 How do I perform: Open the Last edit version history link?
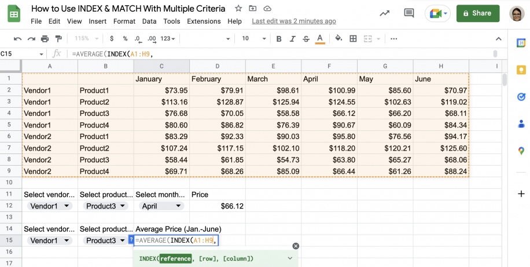click(x=294, y=21)
